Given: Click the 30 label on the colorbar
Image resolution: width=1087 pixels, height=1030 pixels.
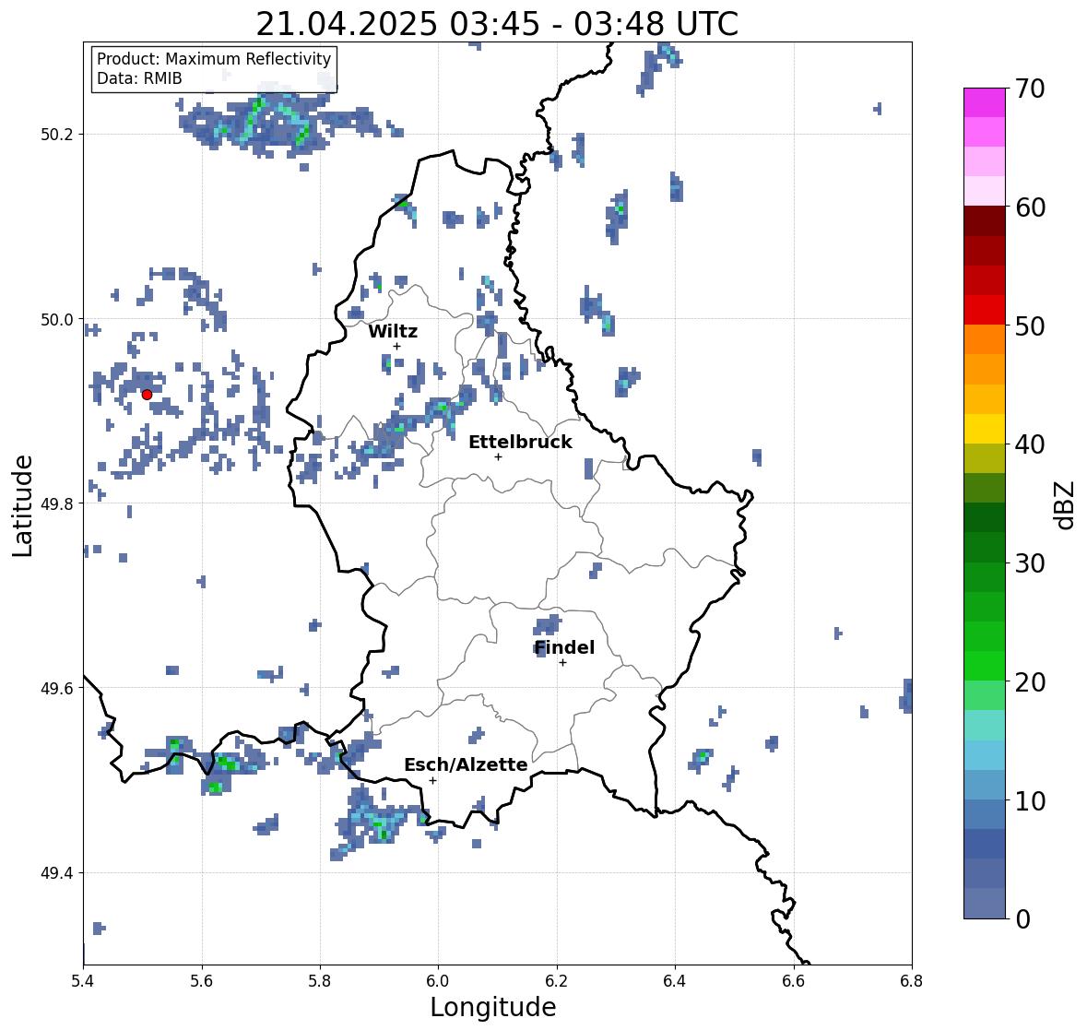Looking at the screenshot, I should point(1030,563).
